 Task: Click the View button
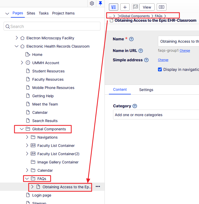147,7
